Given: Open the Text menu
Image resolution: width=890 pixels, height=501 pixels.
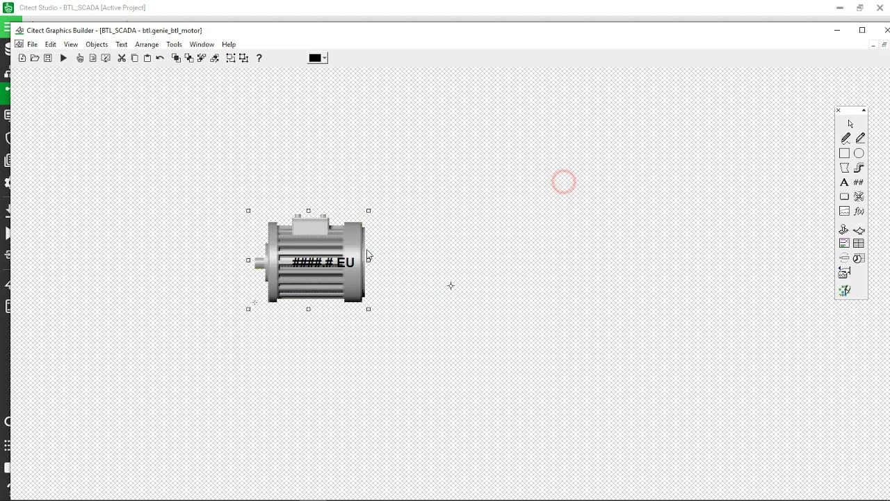Looking at the screenshot, I should coord(122,45).
